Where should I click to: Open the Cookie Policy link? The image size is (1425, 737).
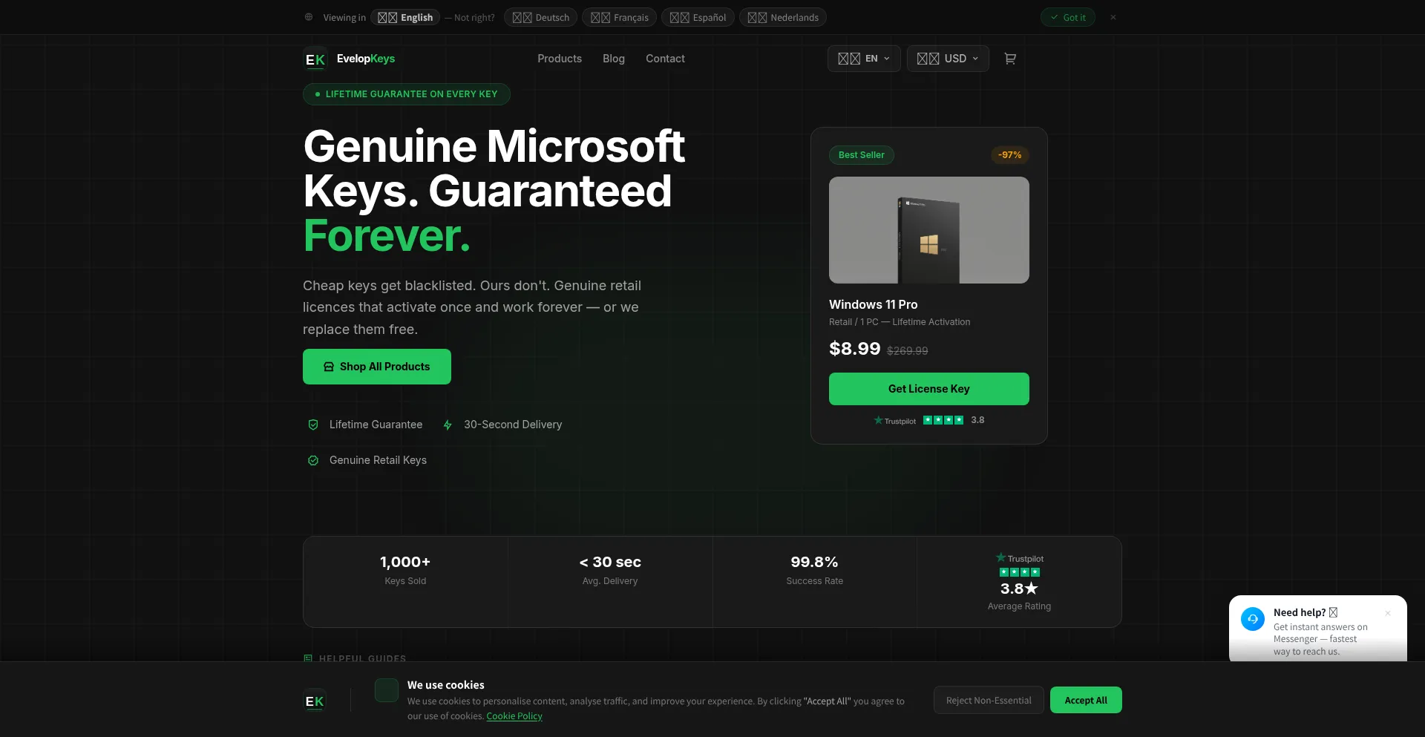point(514,716)
